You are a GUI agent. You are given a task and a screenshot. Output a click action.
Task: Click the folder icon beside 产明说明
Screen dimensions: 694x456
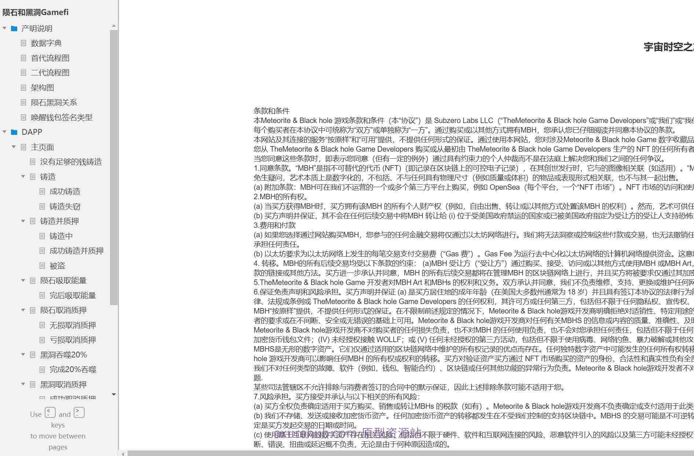(x=14, y=29)
